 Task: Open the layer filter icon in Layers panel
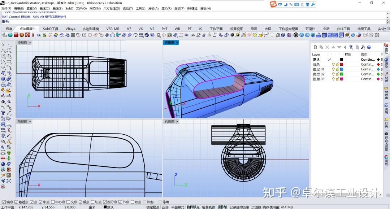[351, 47]
